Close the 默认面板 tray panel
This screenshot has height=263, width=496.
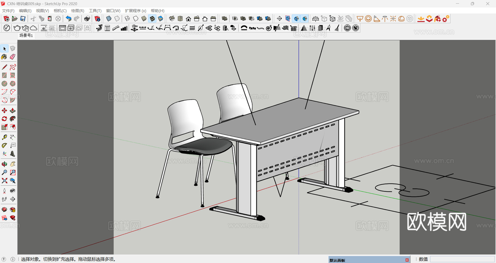pos(407,260)
